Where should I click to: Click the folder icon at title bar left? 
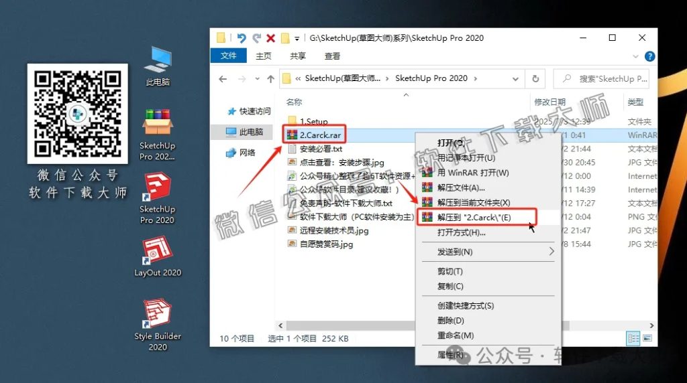coord(221,38)
